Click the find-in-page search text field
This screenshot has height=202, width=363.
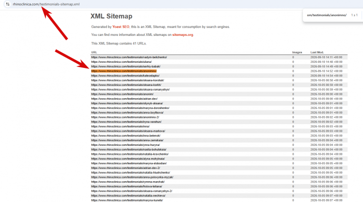[x=327, y=15]
